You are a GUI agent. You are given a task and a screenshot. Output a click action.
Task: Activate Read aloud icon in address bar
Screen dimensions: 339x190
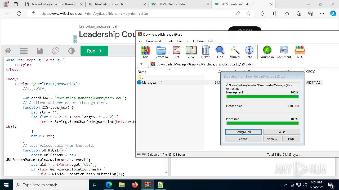(x=238, y=13)
